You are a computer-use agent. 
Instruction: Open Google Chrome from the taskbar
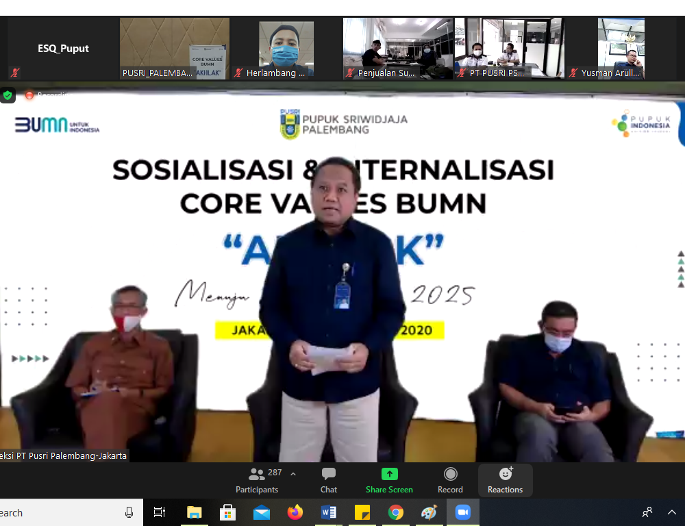(x=395, y=512)
